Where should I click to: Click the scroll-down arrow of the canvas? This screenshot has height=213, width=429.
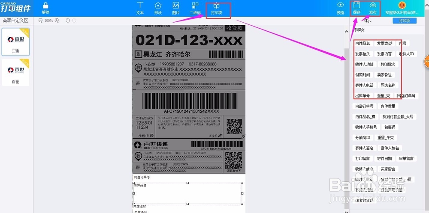click(x=347, y=211)
